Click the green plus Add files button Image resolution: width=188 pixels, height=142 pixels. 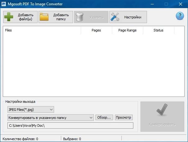coord(20,17)
